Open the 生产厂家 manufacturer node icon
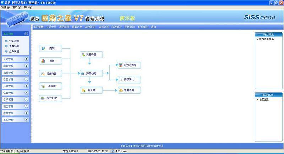The image size is (284, 154). (43, 98)
